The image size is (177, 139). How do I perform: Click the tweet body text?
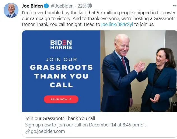tap(98, 18)
